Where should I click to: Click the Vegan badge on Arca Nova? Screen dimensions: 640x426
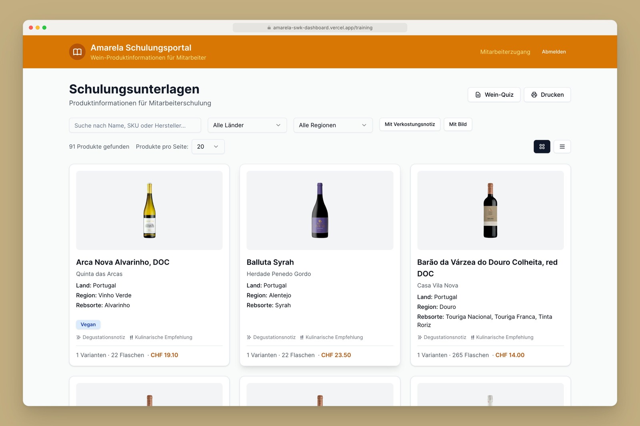pyautogui.click(x=88, y=324)
